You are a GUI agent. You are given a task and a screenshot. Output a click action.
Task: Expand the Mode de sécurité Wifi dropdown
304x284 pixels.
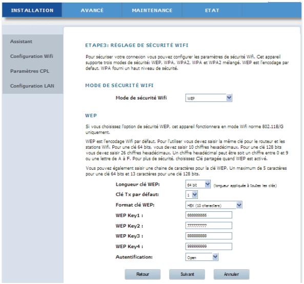209,98
